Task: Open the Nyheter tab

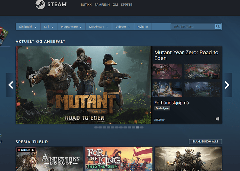Action: (143, 27)
